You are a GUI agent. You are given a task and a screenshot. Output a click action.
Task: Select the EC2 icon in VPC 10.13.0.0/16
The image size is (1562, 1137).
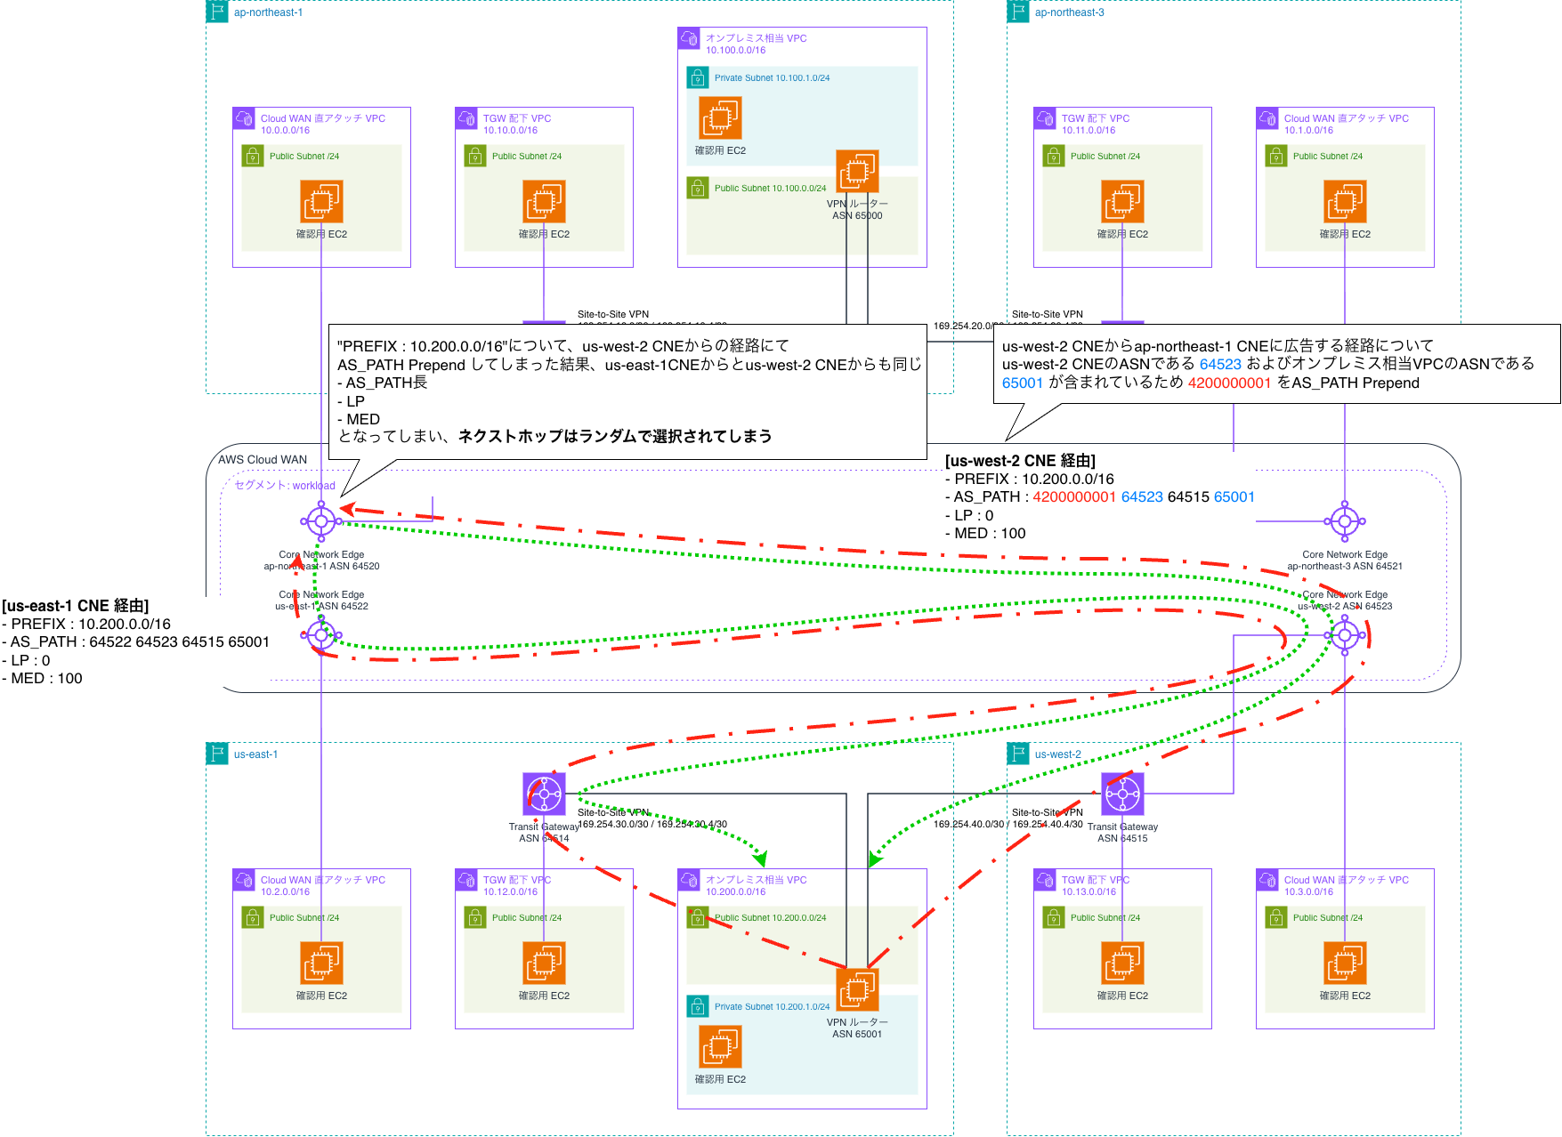(x=1122, y=964)
